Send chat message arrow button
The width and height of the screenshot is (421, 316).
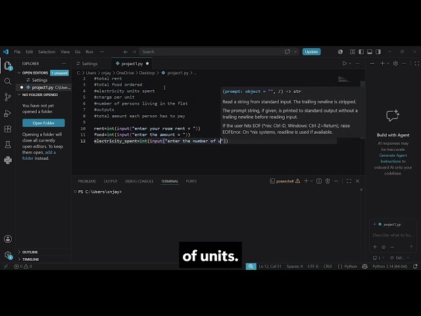coord(411,247)
